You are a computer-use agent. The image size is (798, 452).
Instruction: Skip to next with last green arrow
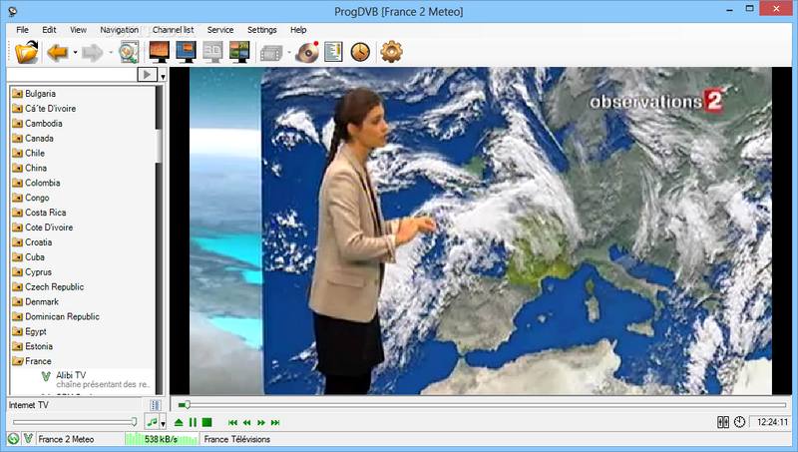coord(275,422)
